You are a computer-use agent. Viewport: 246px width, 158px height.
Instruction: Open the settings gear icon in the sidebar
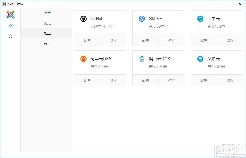tap(10, 36)
